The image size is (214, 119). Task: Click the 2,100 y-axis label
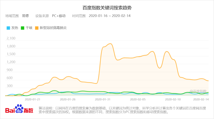coord(11,38)
